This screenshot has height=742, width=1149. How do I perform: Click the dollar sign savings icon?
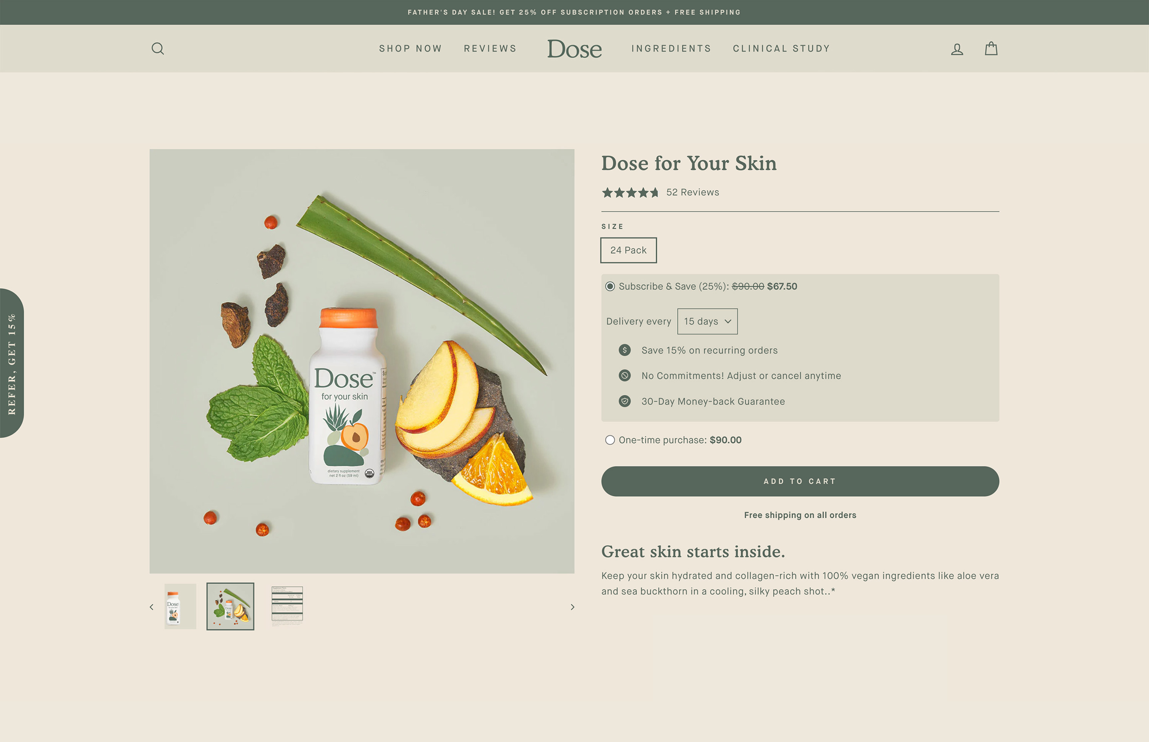pyautogui.click(x=624, y=350)
